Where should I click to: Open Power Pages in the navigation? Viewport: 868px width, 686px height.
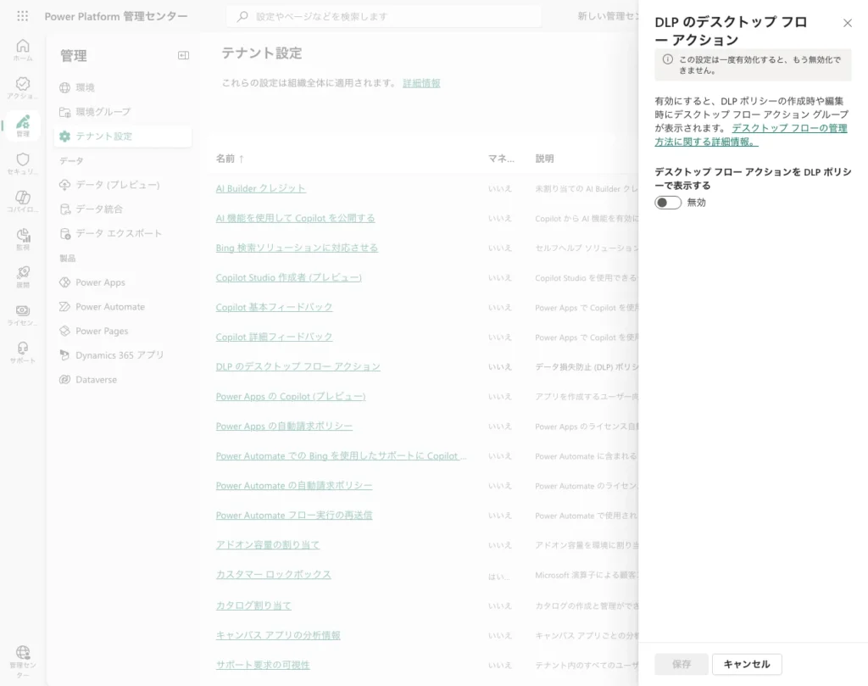pyautogui.click(x=123, y=331)
